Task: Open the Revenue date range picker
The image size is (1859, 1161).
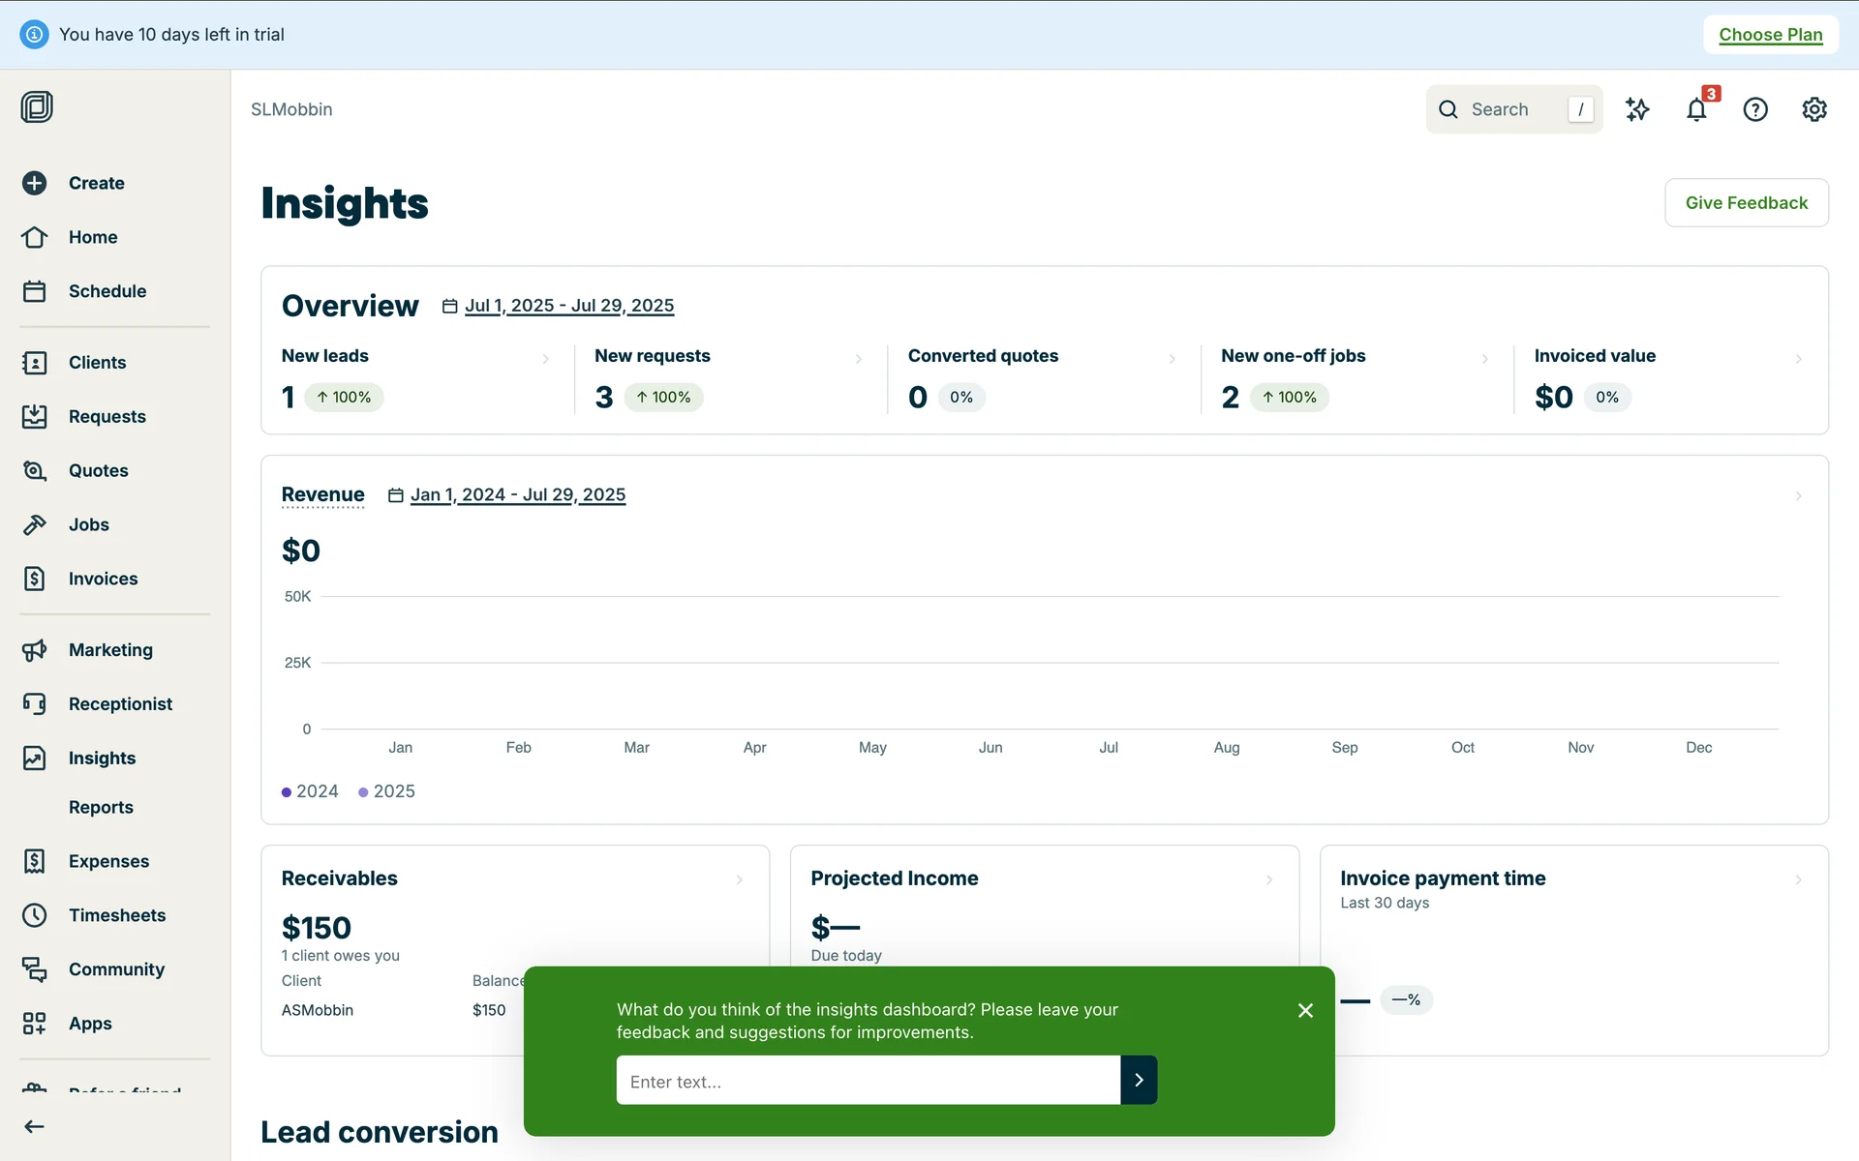Action: (517, 495)
